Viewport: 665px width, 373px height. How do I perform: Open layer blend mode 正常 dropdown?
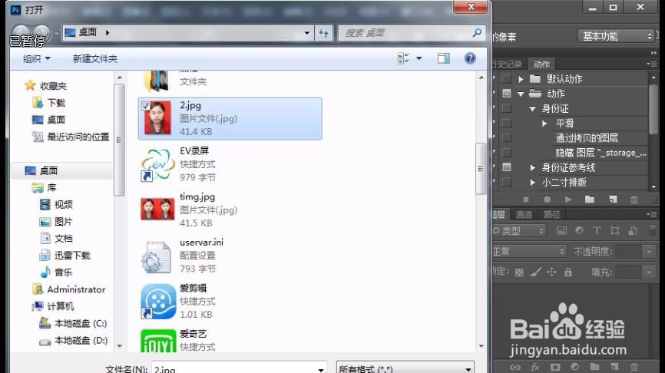coord(529,251)
